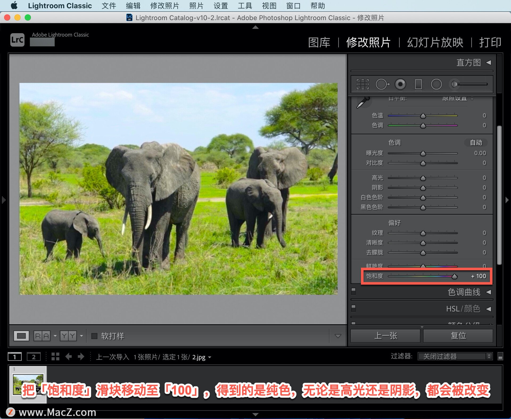This screenshot has height=419, width=511.
Task: Open the 2.jpg filename dropdown arrow
Action: [210, 357]
